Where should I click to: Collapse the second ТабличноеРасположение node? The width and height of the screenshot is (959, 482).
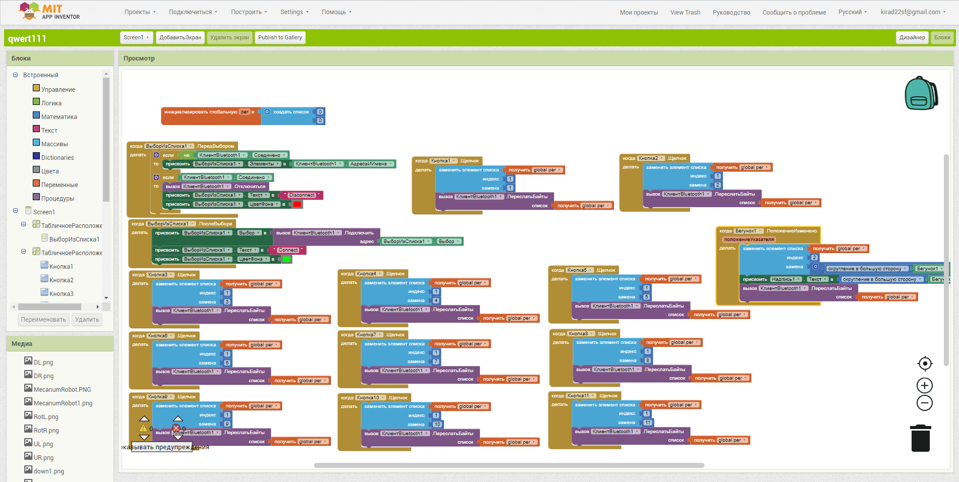(23, 252)
